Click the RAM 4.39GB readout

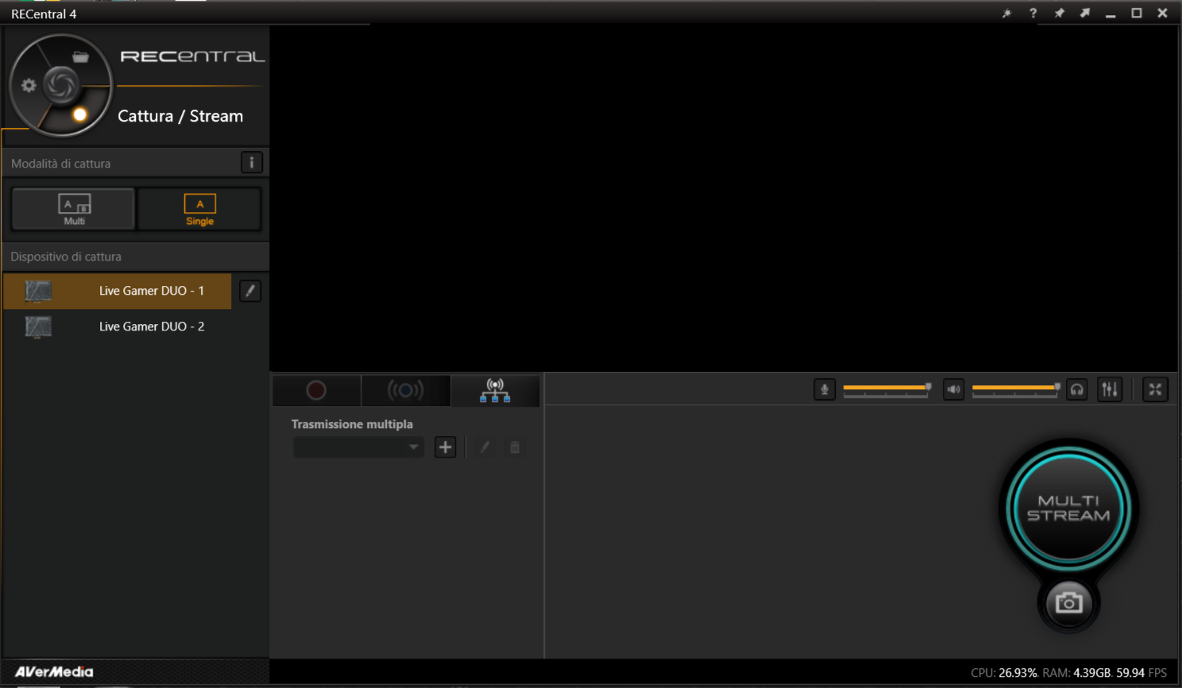[x=1076, y=673]
